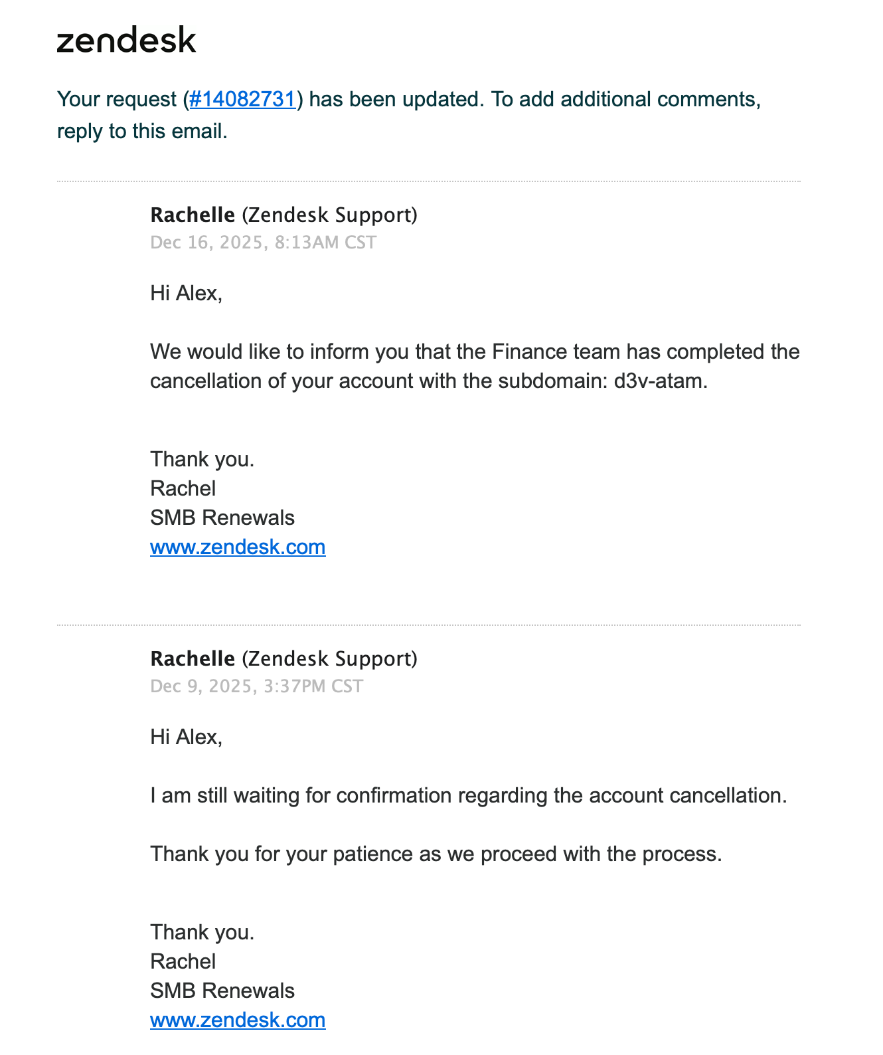The height and width of the screenshot is (1055, 883).
Task: Click "Rachel" signature name in Dec 9 message
Action: 183,961
